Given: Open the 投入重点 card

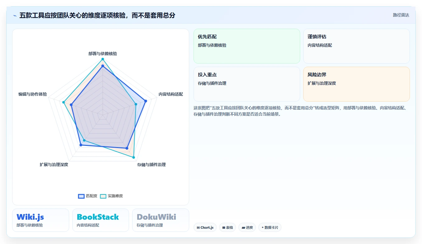Looking at the screenshot, I should (x=247, y=84).
